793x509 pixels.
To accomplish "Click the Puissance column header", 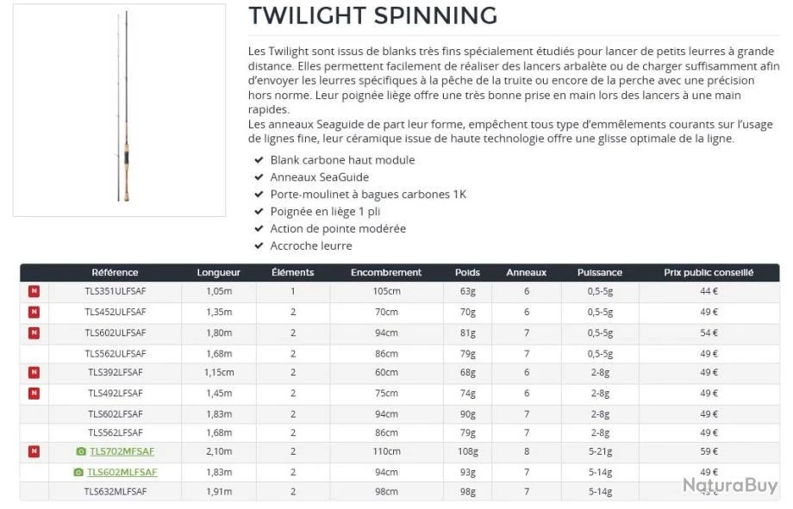I will click(x=599, y=272).
